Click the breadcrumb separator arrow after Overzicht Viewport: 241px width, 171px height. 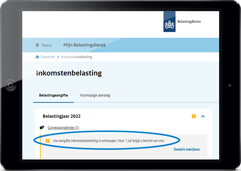tap(58, 57)
